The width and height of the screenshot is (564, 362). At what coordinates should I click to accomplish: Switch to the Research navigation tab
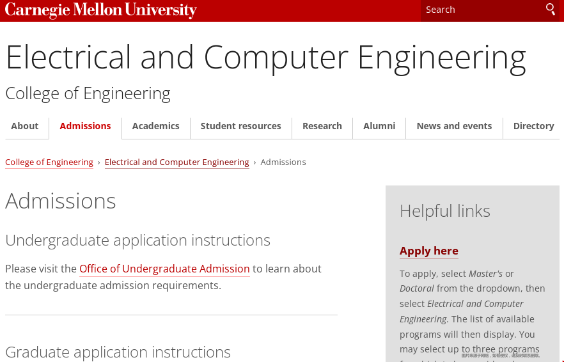322,126
